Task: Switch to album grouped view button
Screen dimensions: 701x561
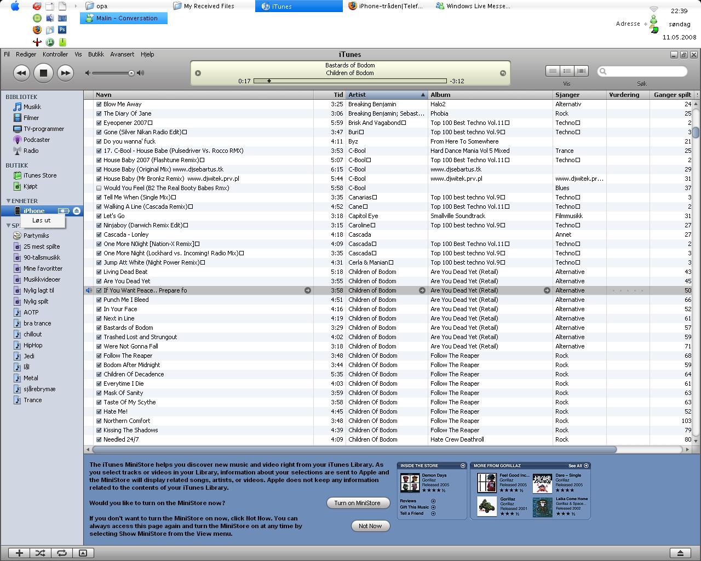Action: tap(567, 71)
